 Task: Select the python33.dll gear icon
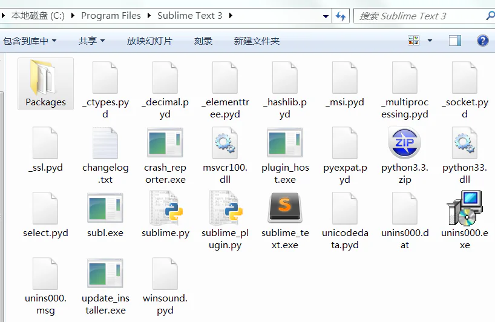pos(465,143)
